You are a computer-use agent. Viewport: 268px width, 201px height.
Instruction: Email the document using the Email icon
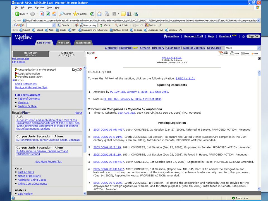[x=245, y=53]
